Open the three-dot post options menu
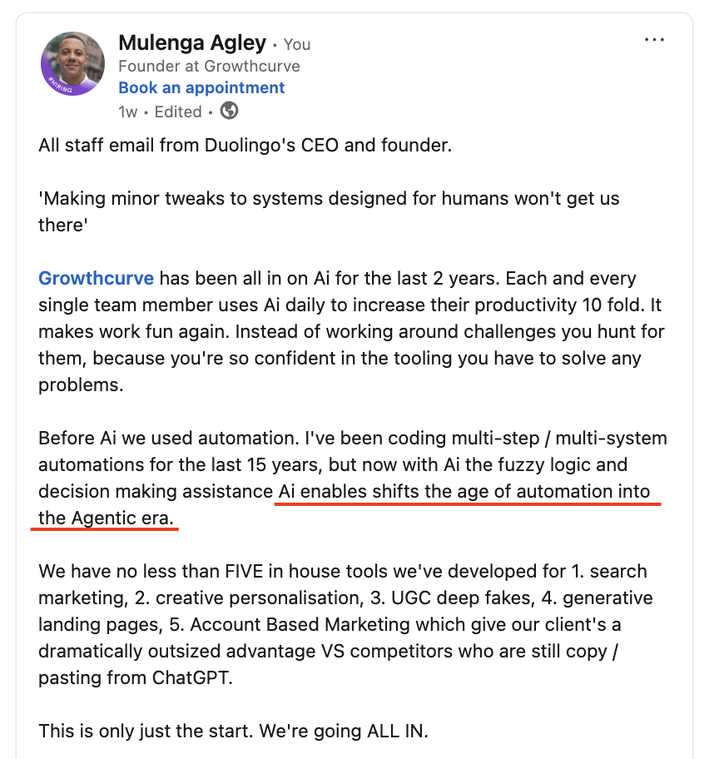Image resolution: width=714 pixels, height=759 pixels. [655, 40]
